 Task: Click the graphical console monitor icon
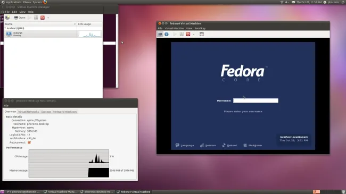click(160, 34)
